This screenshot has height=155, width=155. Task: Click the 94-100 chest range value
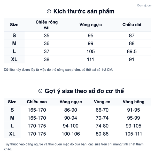71,126
